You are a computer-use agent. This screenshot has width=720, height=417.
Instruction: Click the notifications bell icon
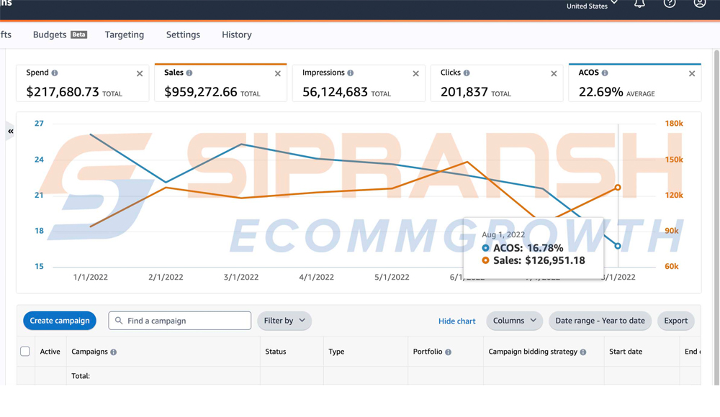(x=639, y=4)
